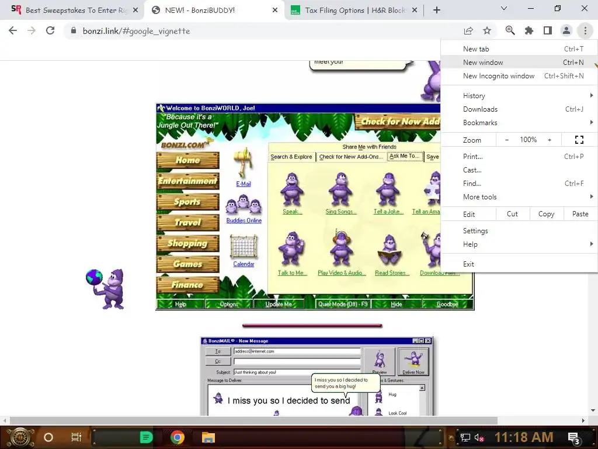The image size is (598, 449).
Task: Open New Incognito window menu item
Action: point(519,75)
